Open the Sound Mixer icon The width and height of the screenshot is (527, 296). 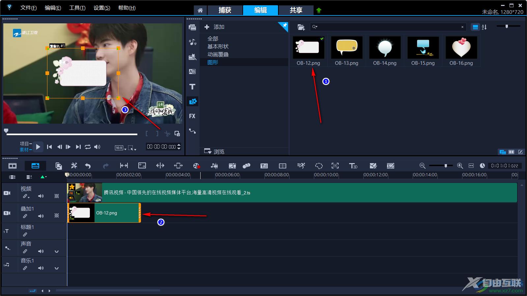coord(214,166)
